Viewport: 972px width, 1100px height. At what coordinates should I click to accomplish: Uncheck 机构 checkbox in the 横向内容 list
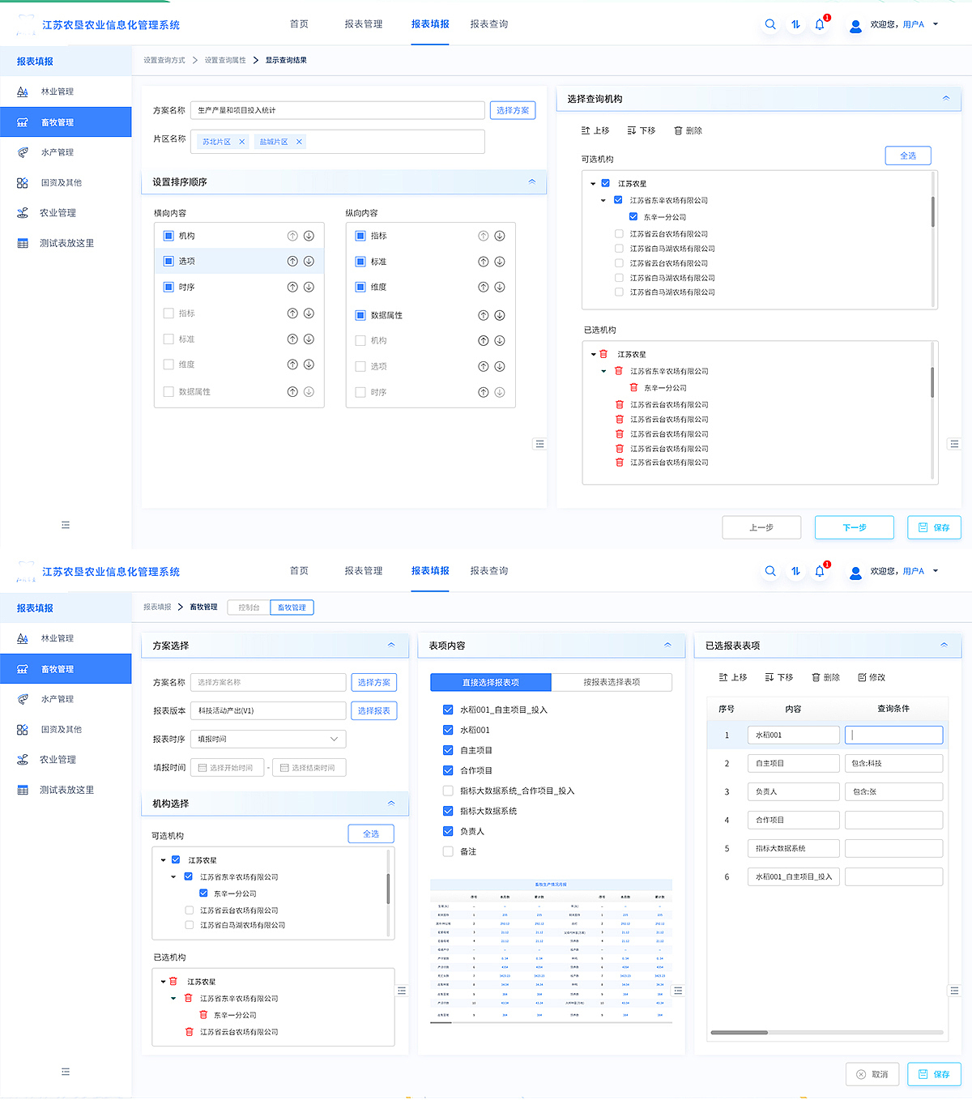(x=168, y=236)
